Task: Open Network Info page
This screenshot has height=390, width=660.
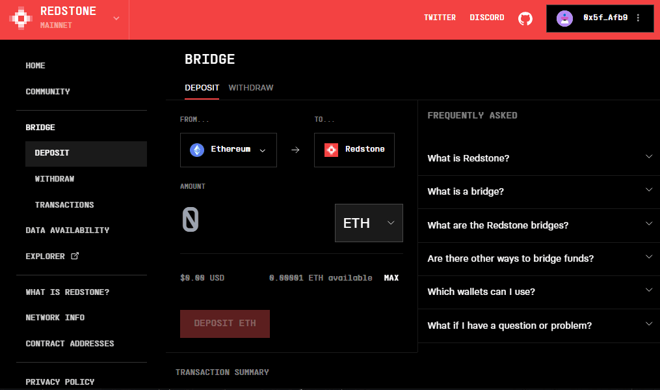Action: click(55, 318)
